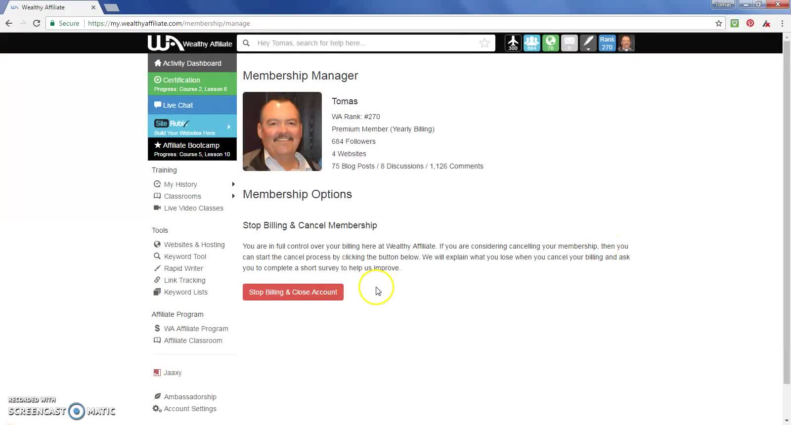
Task: Open Activity Dashboard
Action: click(192, 63)
